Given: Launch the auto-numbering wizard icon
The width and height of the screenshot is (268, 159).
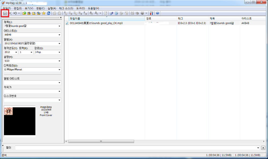Looking at the screenshot, I should coord(126,13).
